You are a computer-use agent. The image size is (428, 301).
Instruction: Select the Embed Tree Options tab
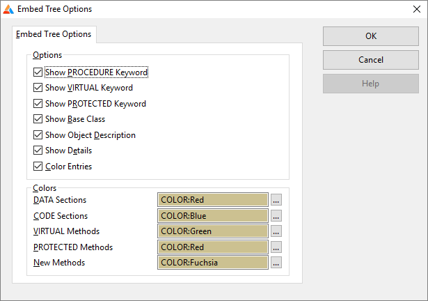click(54, 34)
